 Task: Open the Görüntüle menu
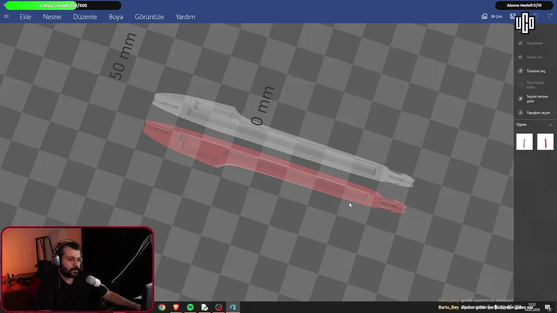click(149, 17)
